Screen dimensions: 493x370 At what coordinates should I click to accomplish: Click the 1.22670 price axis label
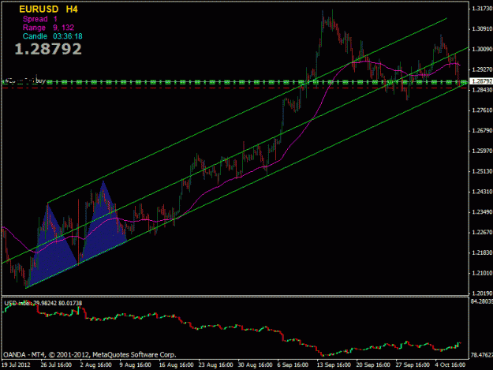[482, 233]
